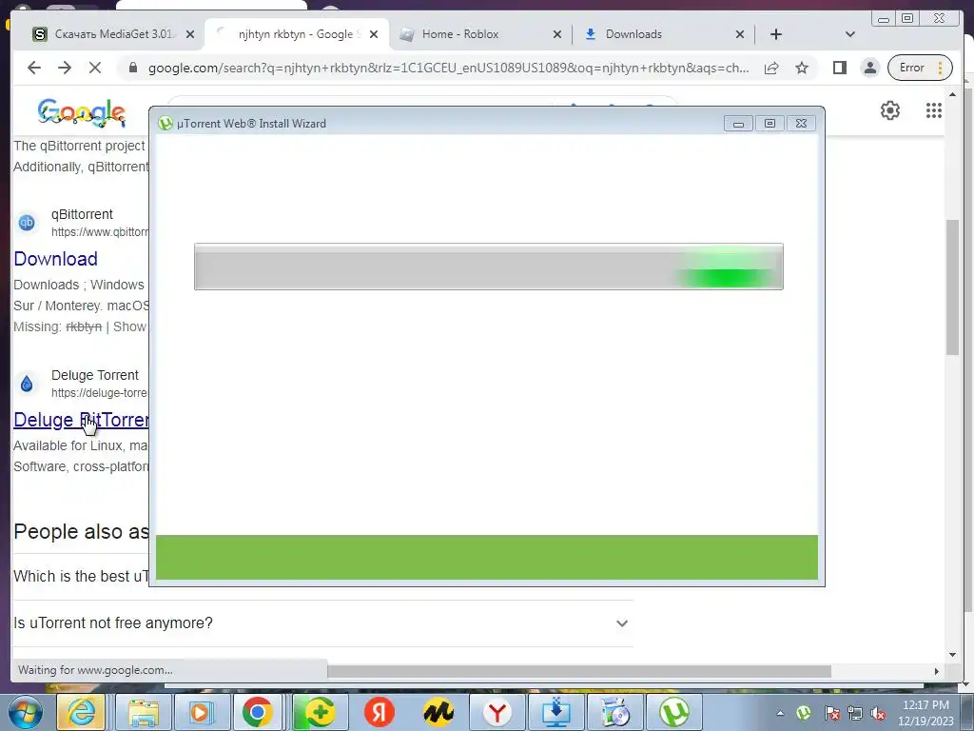The image size is (974, 731).
Task: Close the Home - Roblox tab
Action: pos(557,34)
